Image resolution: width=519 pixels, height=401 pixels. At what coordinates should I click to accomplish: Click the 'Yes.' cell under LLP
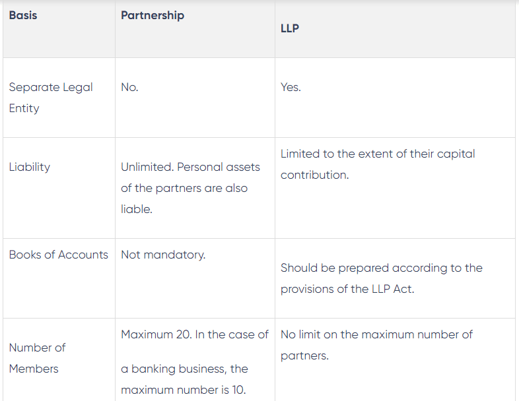[291, 87]
